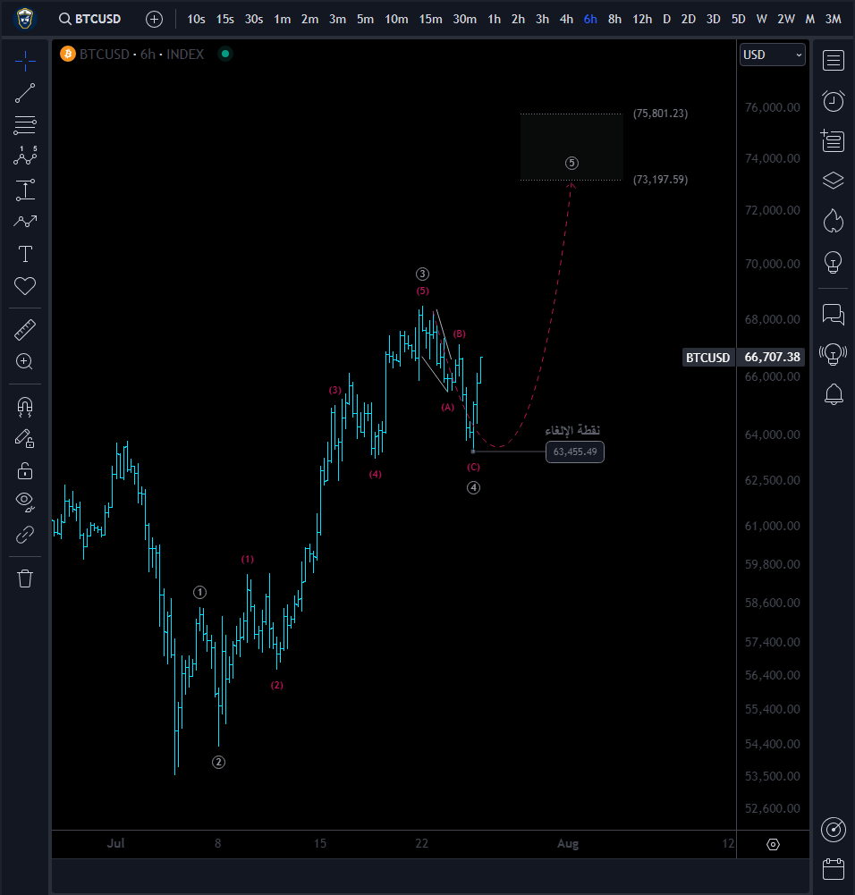Toggle magnet snapping mode
This screenshot has height=895, width=855.
pyautogui.click(x=25, y=407)
